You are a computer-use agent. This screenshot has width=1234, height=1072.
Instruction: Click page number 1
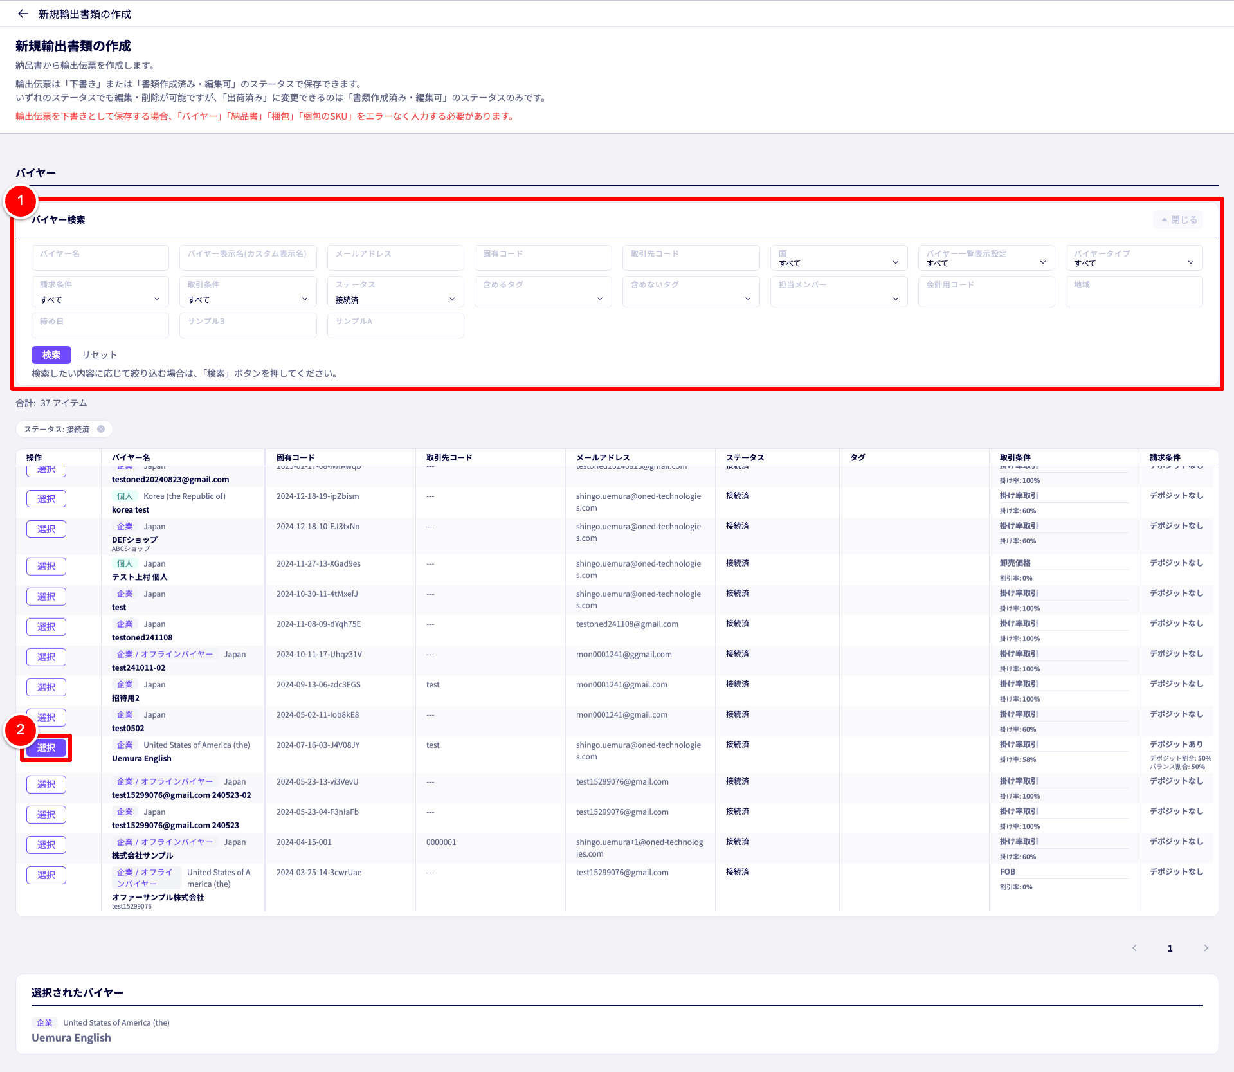pyautogui.click(x=1170, y=948)
